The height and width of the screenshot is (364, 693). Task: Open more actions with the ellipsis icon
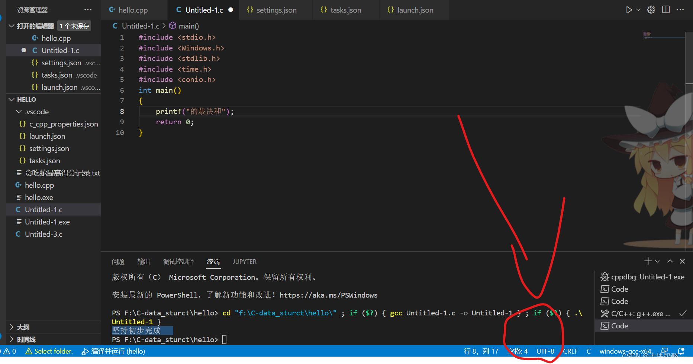coord(680,10)
